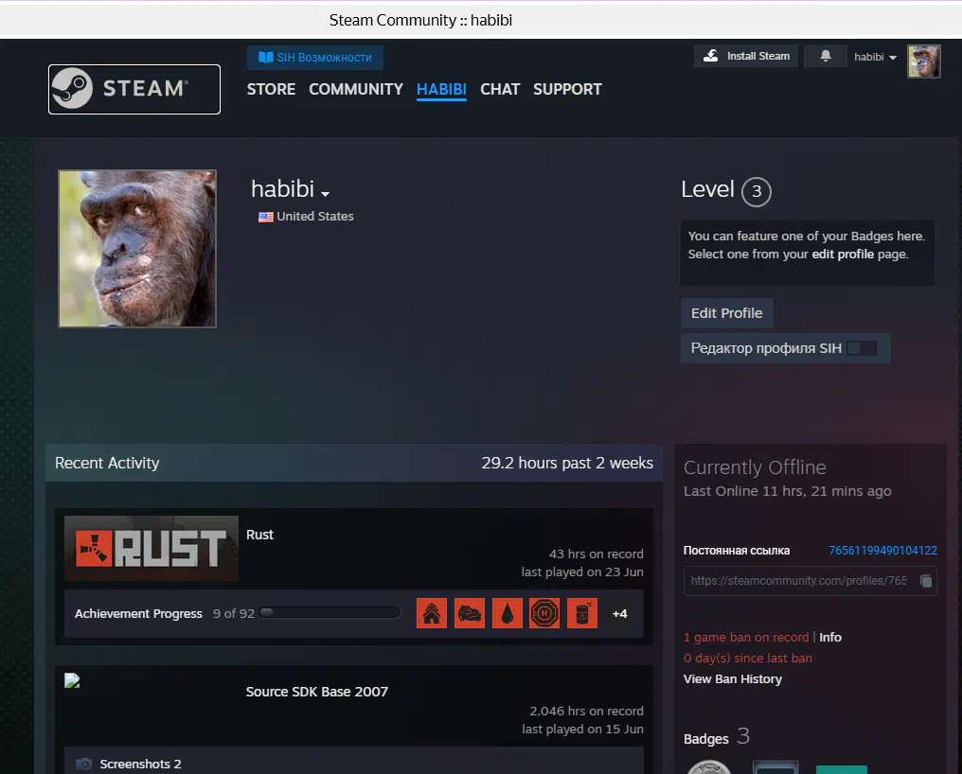The width and height of the screenshot is (962, 774).
Task: Click the Rust achievement progress bar
Action: pyautogui.click(x=330, y=612)
